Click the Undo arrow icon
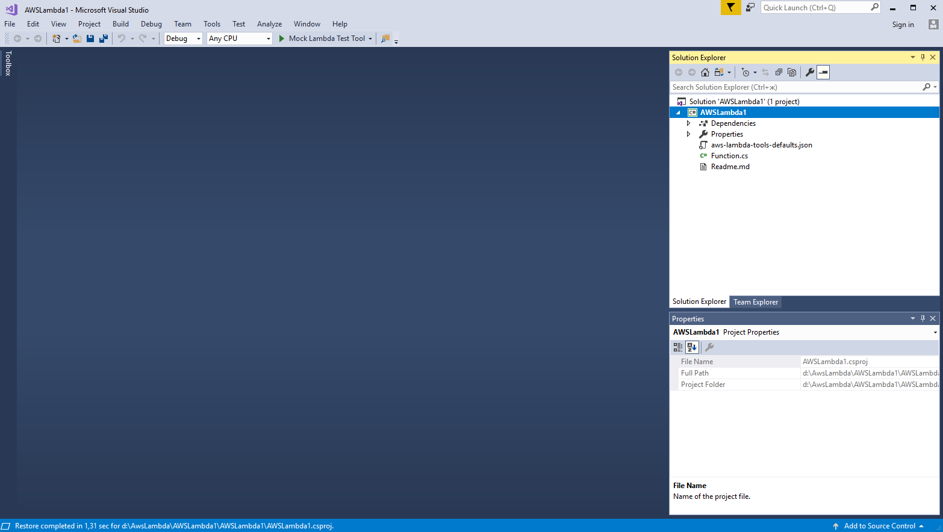 pos(122,39)
